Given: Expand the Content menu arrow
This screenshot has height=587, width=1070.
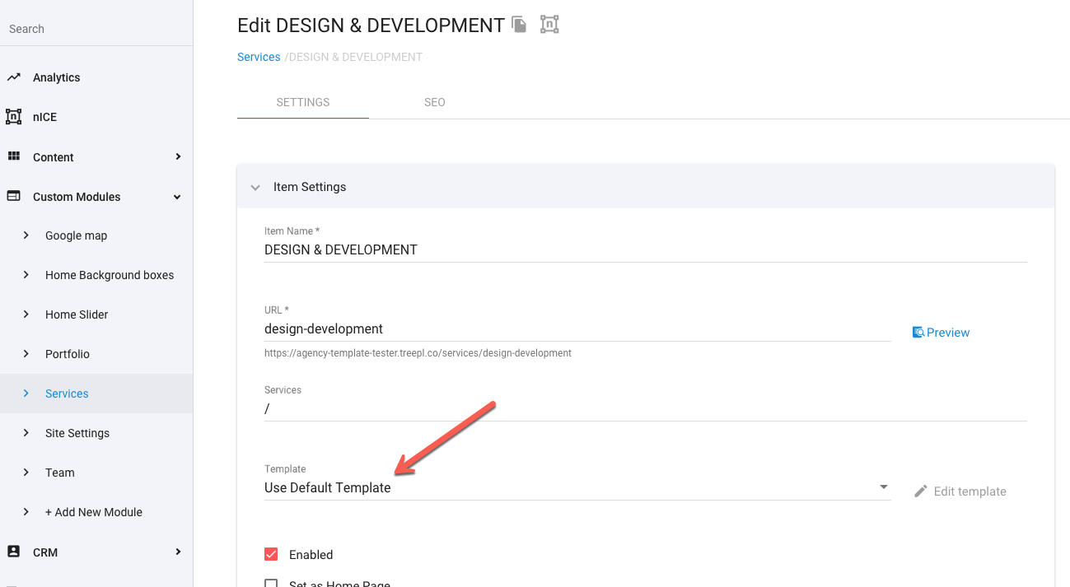Looking at the screenshot, I should tap(178, 156).
